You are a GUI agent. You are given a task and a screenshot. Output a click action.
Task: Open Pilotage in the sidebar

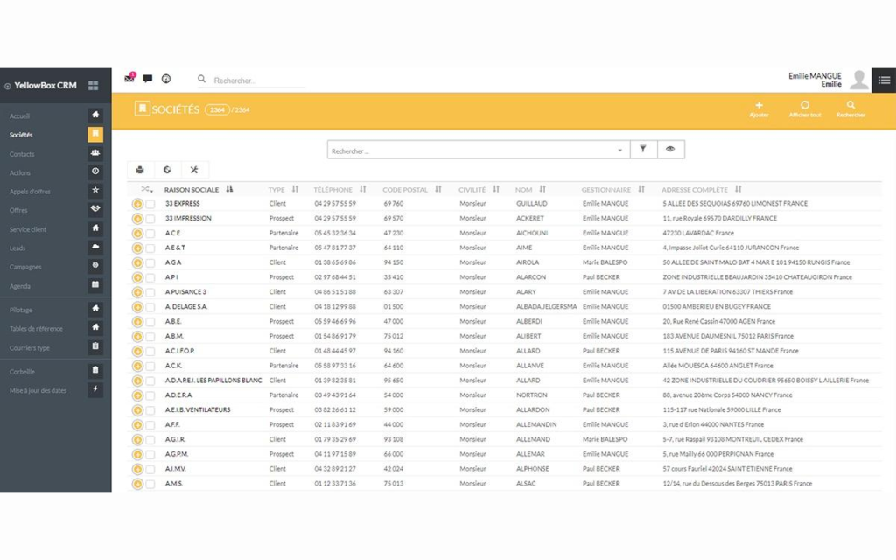[x=21, y=310]
